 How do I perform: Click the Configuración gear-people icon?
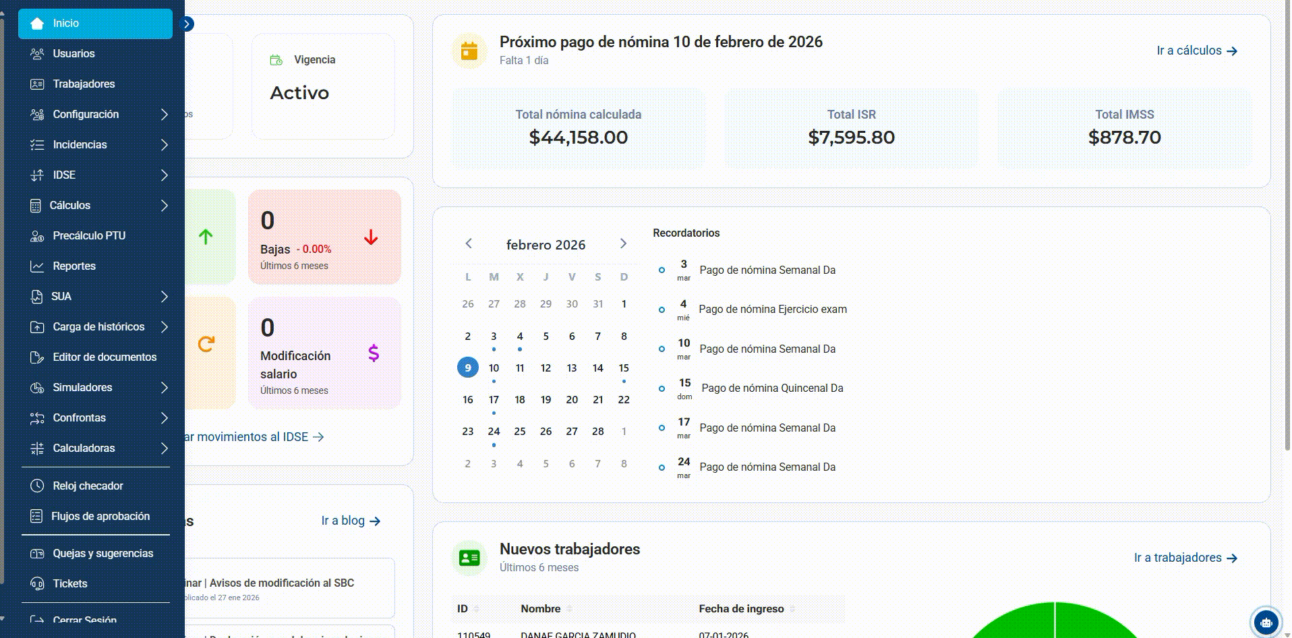coord(37,115)
